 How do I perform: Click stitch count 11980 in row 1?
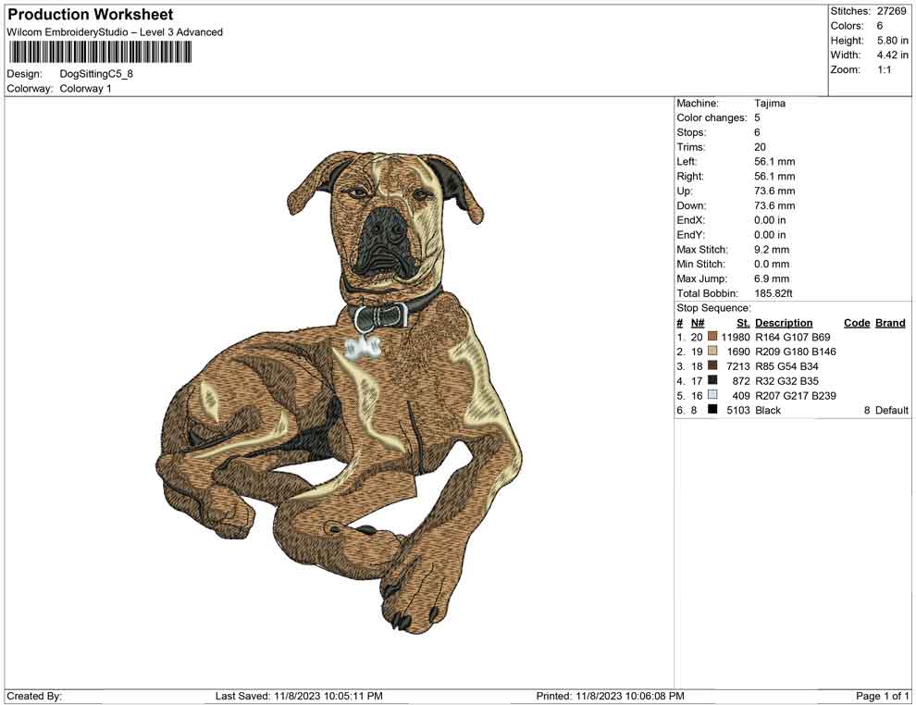(x=736, y=337)
